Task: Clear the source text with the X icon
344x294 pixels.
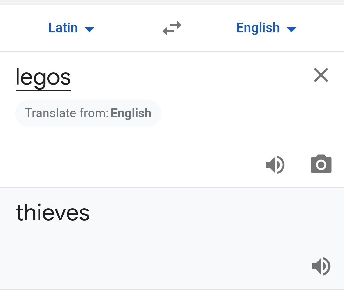Action: (321, 75)
